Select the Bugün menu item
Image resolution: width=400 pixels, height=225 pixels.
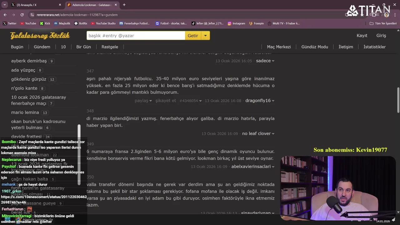17,47
